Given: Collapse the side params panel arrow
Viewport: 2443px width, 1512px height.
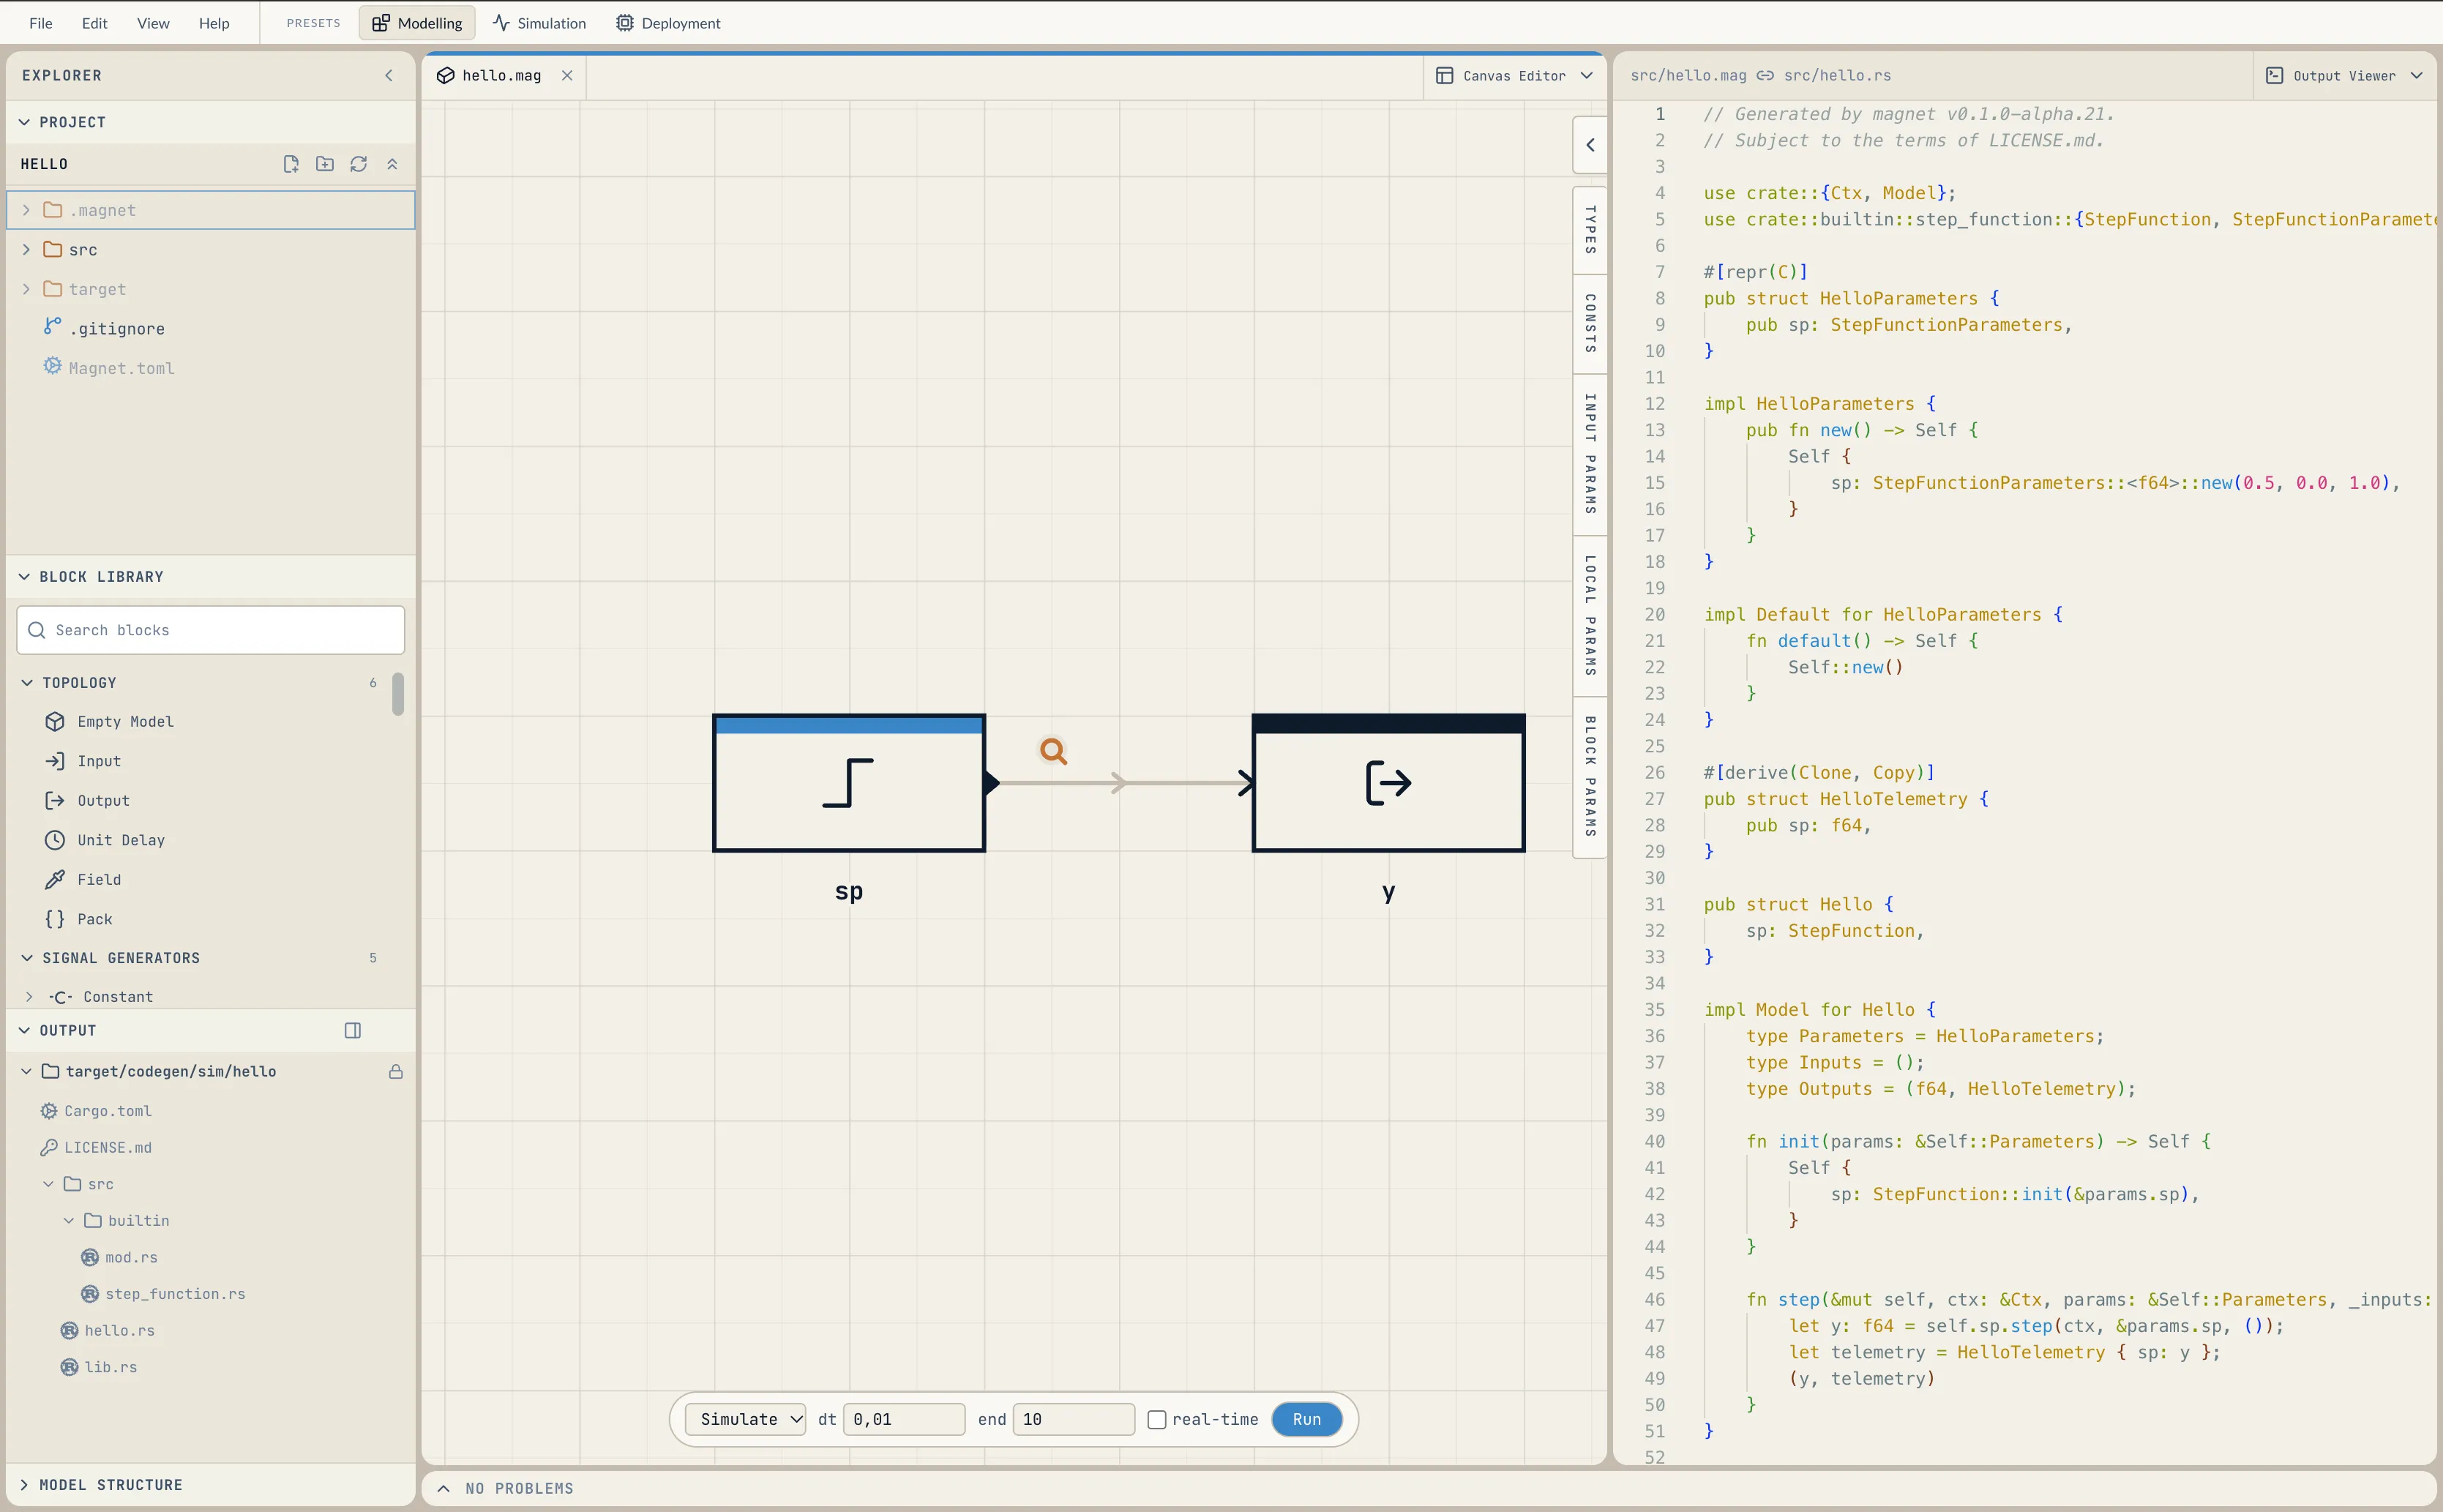Looking at the screenshot, I should click(x=1590, y=145).
